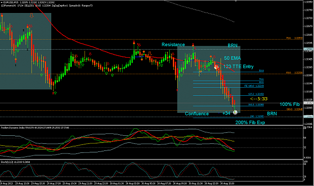This screenshot has width=314, height=186.
Task: Select the yellow '<--5:33' annotation
Action: (259, 99)
